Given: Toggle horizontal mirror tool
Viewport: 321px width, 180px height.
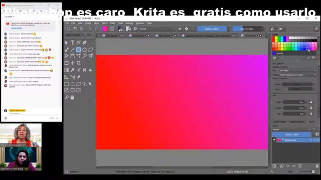Looking at the screenshot, I should coord(272,29).
